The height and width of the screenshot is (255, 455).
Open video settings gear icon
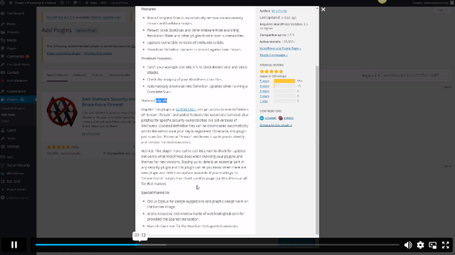click(x=420, y=245)
